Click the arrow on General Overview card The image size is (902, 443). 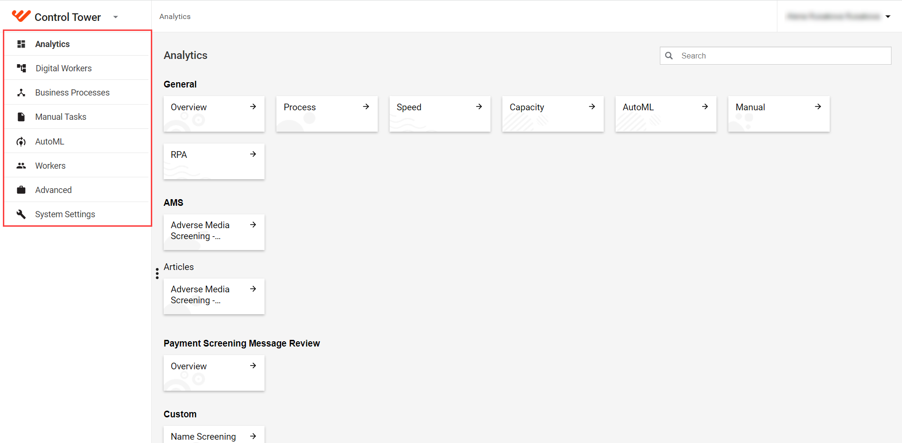click(x=253, y=107)
